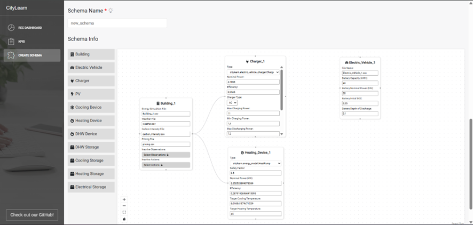Viewport: 473px width, 225px height.
Task: Click the zoom in plus icon
Action: (x=124, y=199)
